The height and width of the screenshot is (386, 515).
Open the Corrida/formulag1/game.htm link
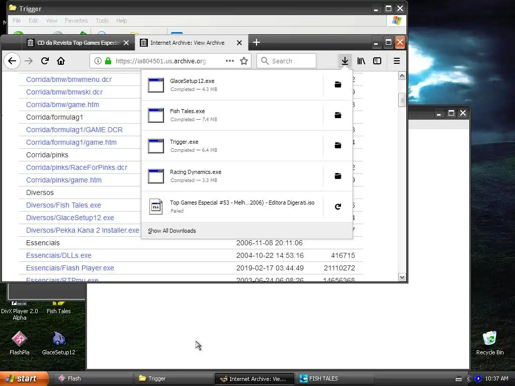tap(71, 142)
